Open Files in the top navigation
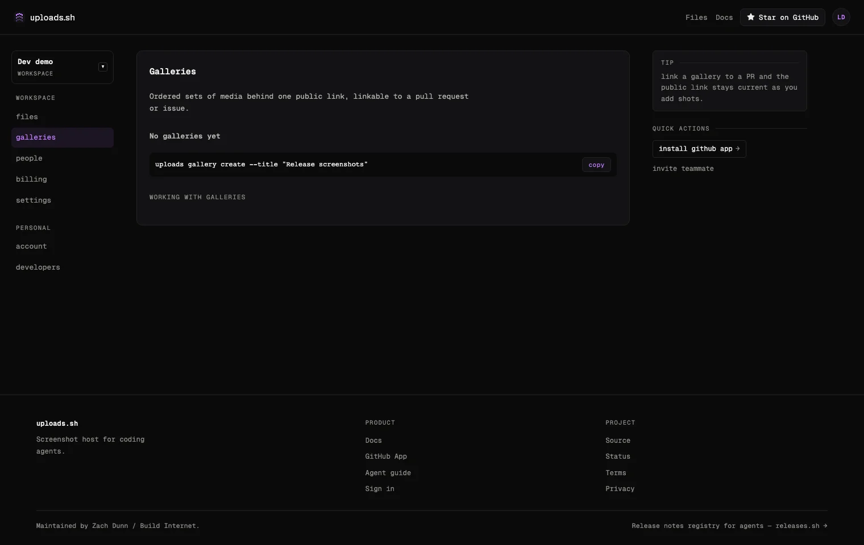The width and height of the screenshot is (864, 545). tap(696, 18)
